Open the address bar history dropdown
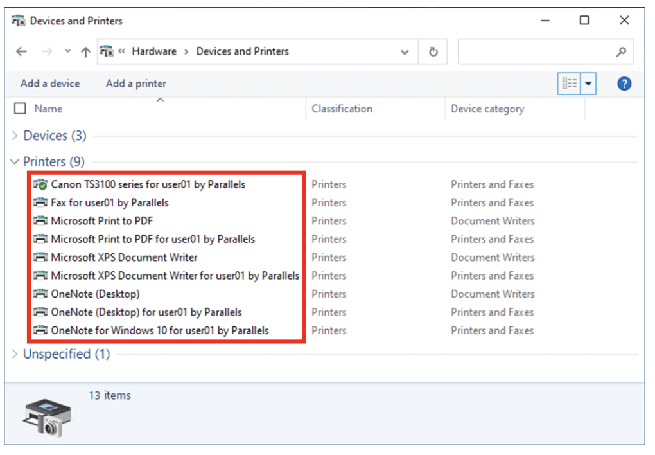 [x=405, y=52]
